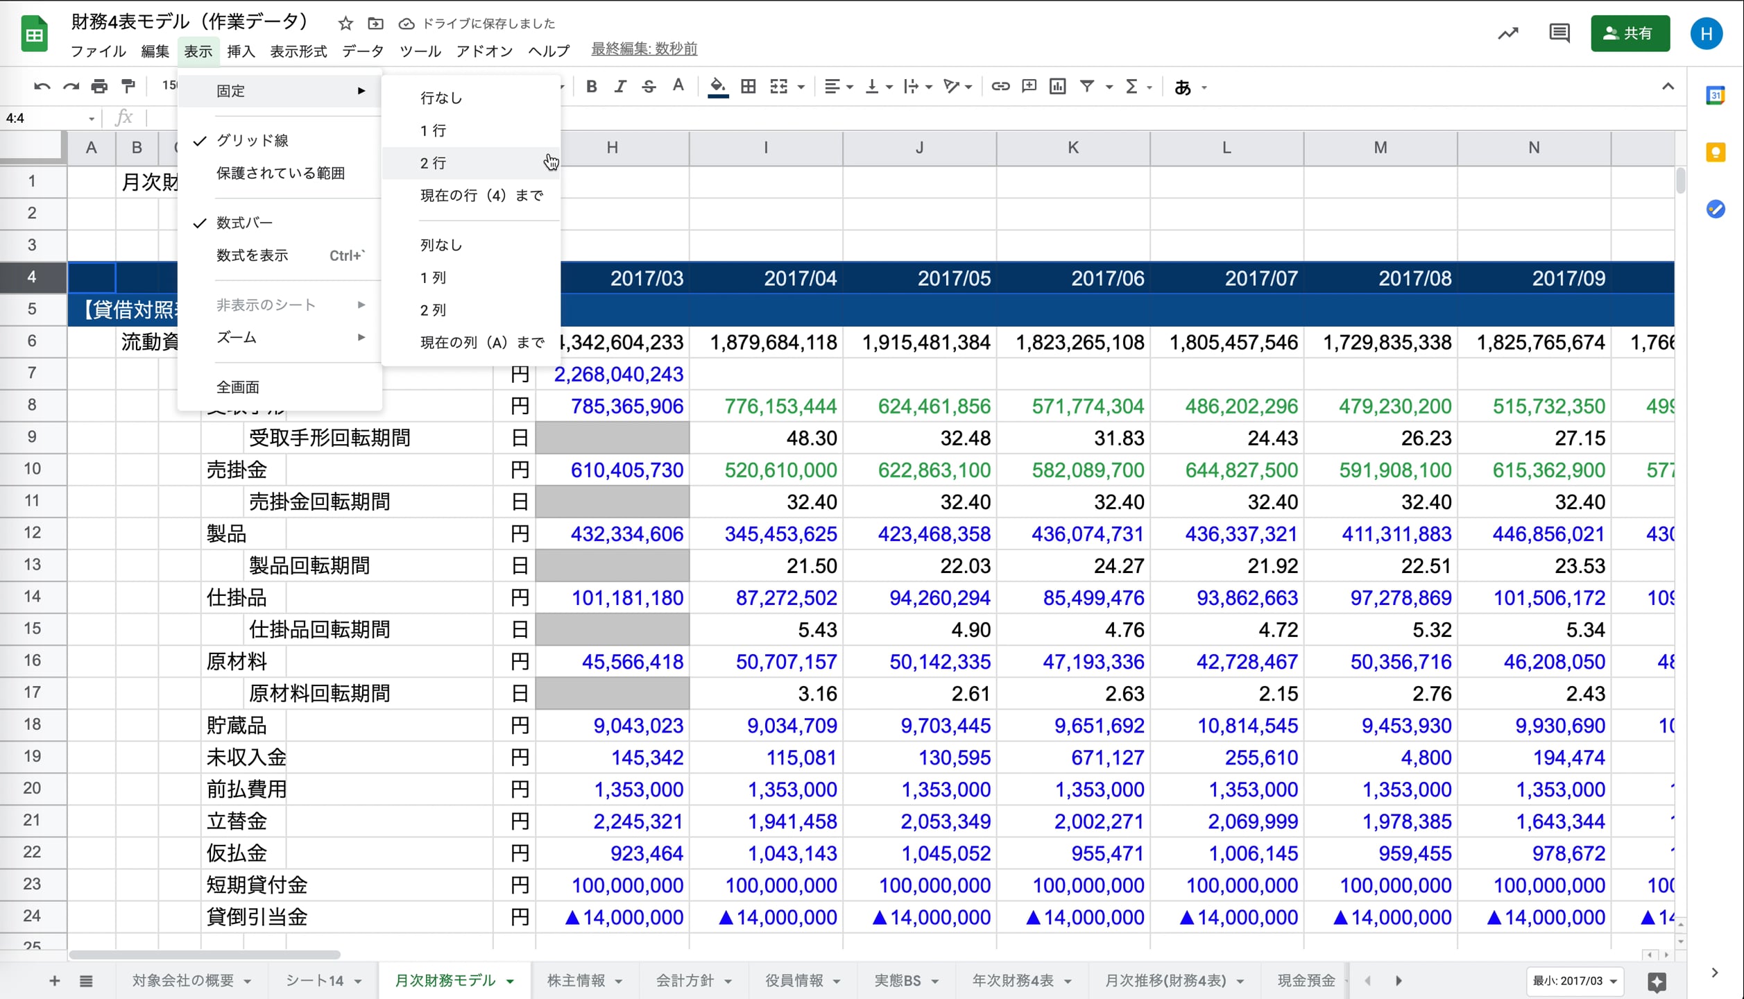Click the insert chart icon
The image size is (1744, 999).
click(1057, 87)
